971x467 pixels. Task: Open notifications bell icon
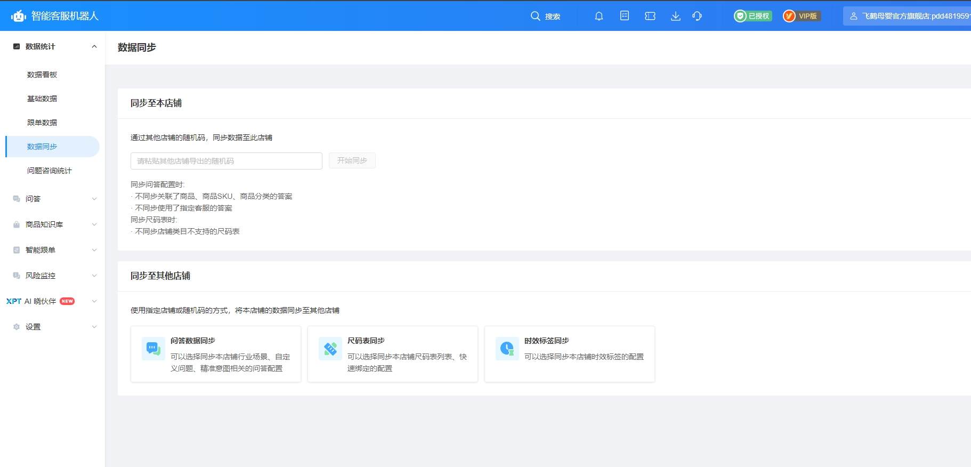tap(599, 16)
